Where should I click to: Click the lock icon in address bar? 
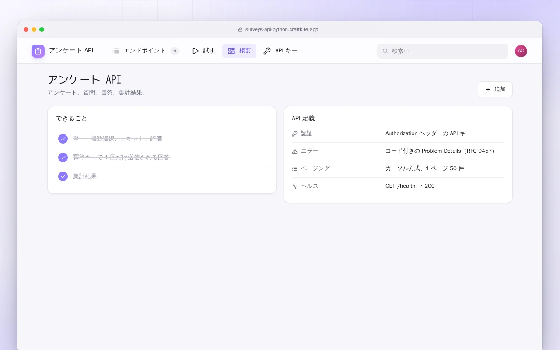240,30
